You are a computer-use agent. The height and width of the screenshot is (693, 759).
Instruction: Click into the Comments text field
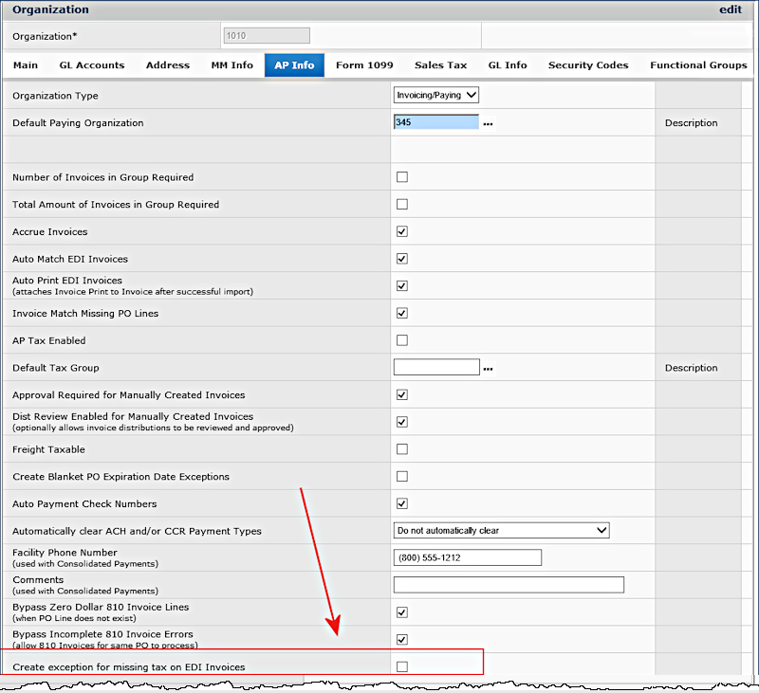509,585
